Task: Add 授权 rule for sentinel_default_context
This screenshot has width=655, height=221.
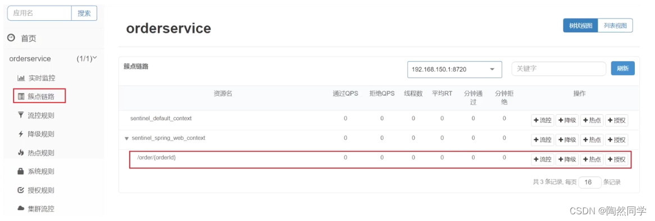Action: [617, 121]
